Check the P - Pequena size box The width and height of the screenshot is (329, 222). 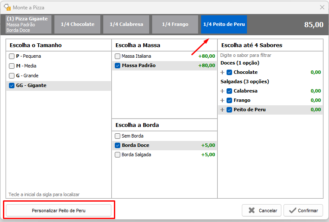point(11,56)
